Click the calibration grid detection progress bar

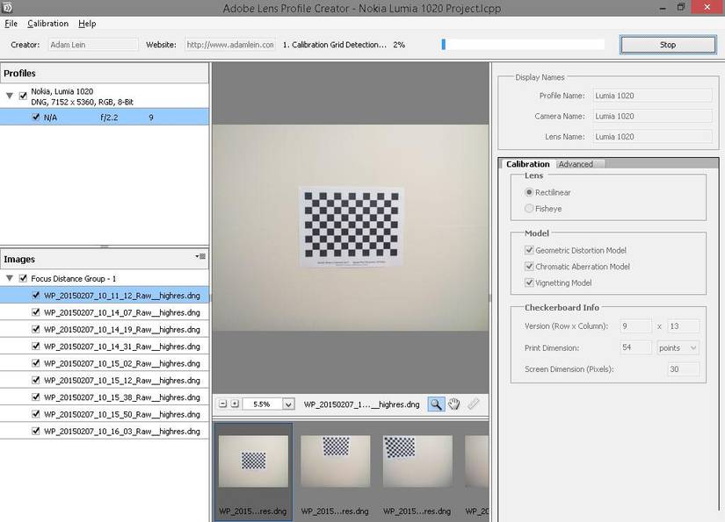coord(523,45)
